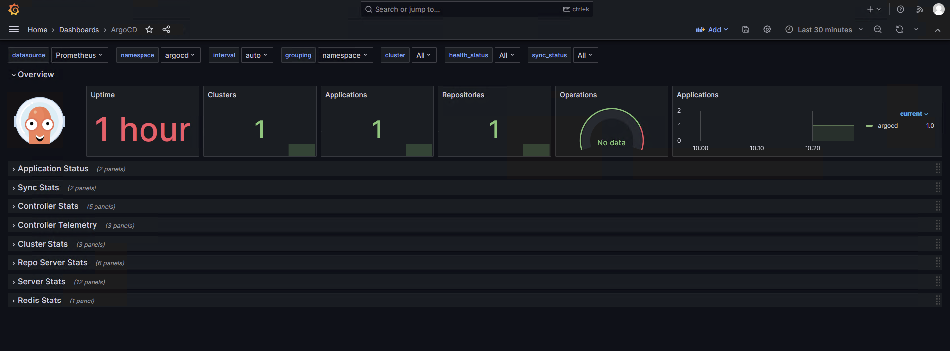Open the help question mark icon
Screen dimensions: 950x351
click(901, 9)
